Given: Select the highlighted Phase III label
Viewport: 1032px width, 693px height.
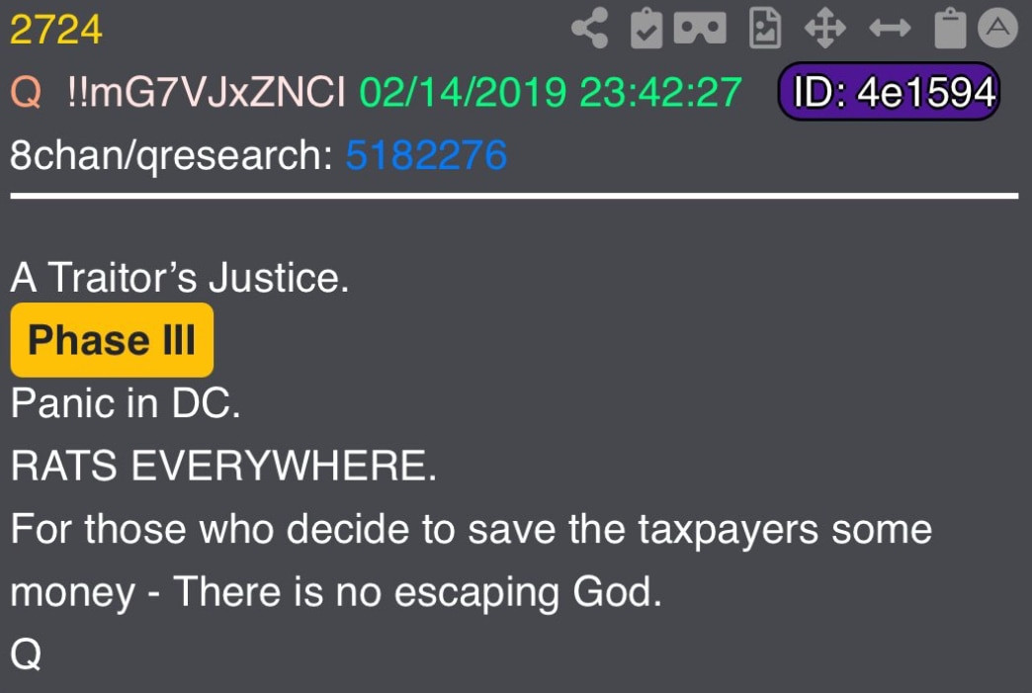Looking at the screenshot, I should click(x=112, y=340).
